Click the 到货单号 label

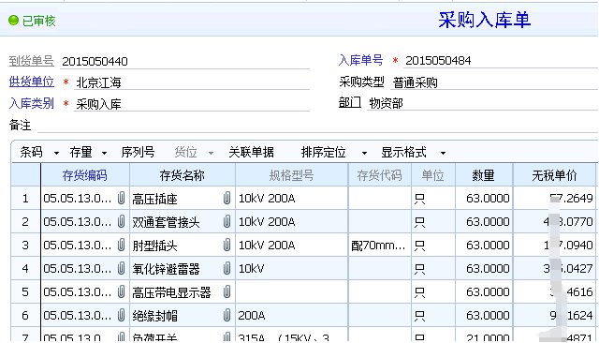pos(31,60)
